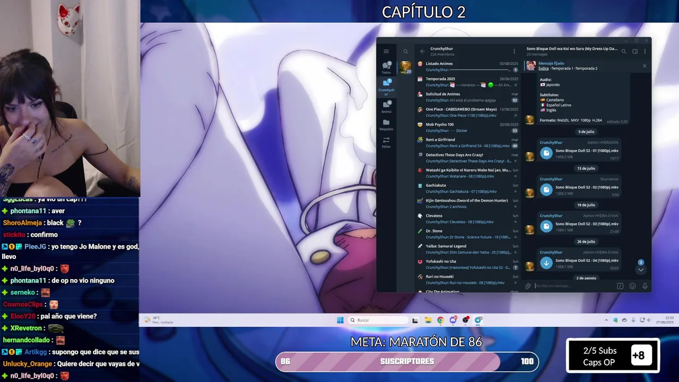The width and height of the screenshot is (679, 382).
Task: Select the Animú chat folder
Action: click(386, 107)
